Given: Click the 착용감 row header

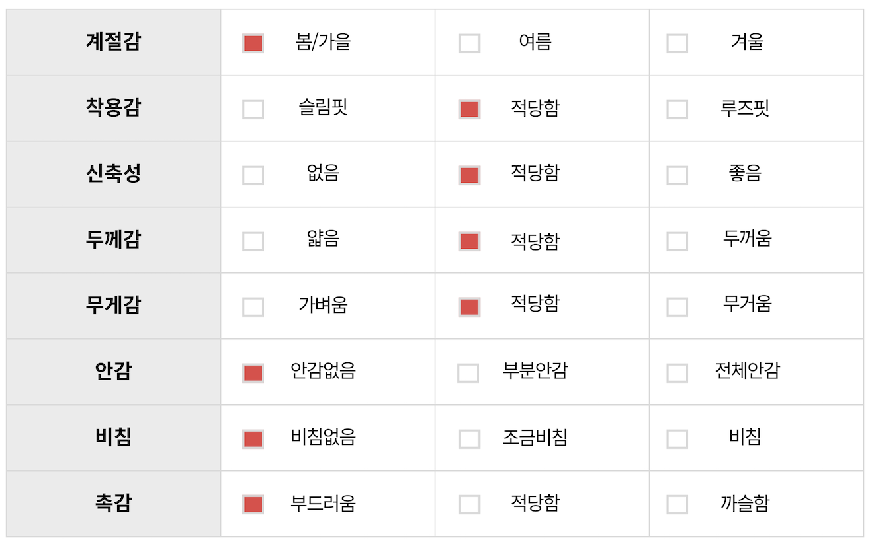Looking at the screenshot, I should [113, 108].
